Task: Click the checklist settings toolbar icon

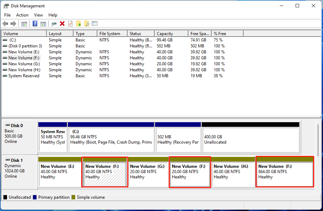Action: (x=95, y=24)
